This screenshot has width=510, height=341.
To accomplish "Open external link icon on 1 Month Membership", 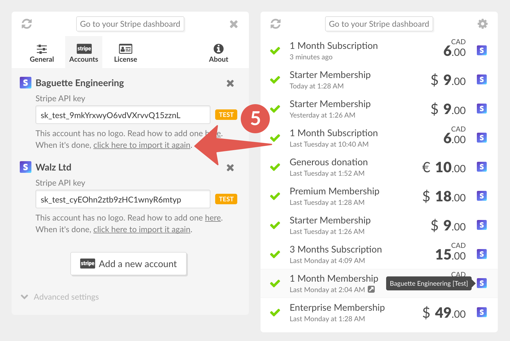I will click(371, 289).
